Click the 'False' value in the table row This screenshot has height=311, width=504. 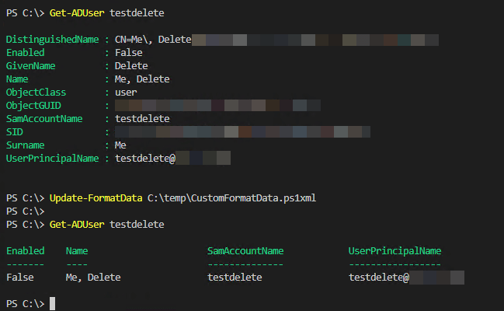[x=21, y=277]
